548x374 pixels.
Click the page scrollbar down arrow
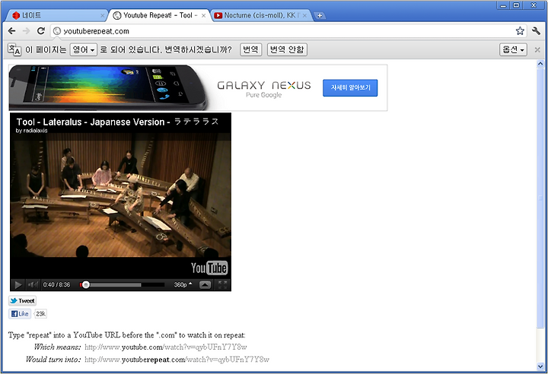540,366
